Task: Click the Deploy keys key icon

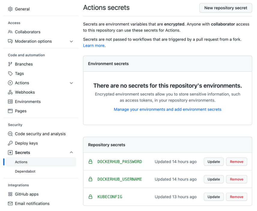Action: [10, 143]
